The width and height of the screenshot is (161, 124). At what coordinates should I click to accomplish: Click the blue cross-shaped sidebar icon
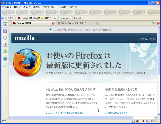5,59
